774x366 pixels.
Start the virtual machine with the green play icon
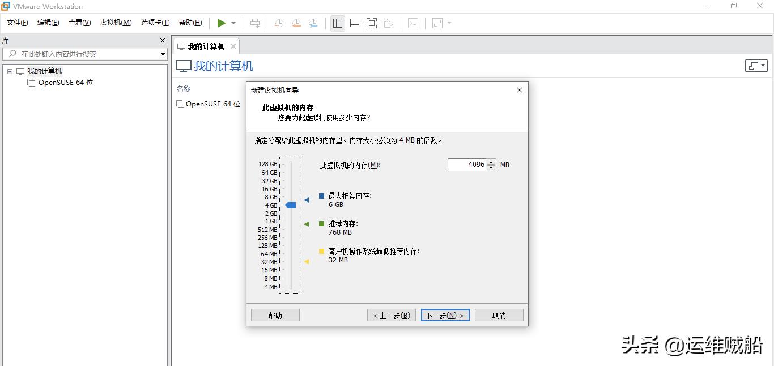(222, 23)
